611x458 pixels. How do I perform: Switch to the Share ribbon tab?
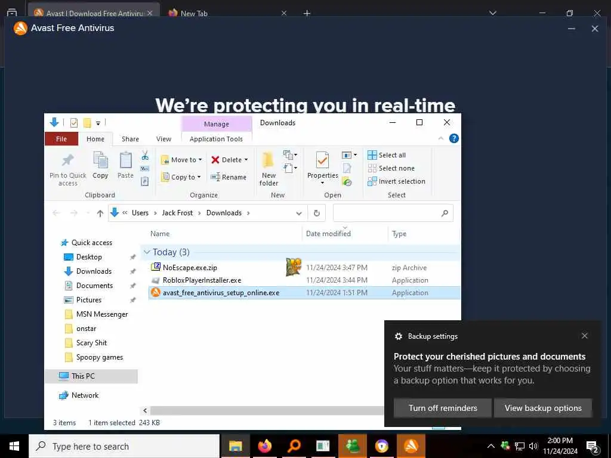point(130,139)
